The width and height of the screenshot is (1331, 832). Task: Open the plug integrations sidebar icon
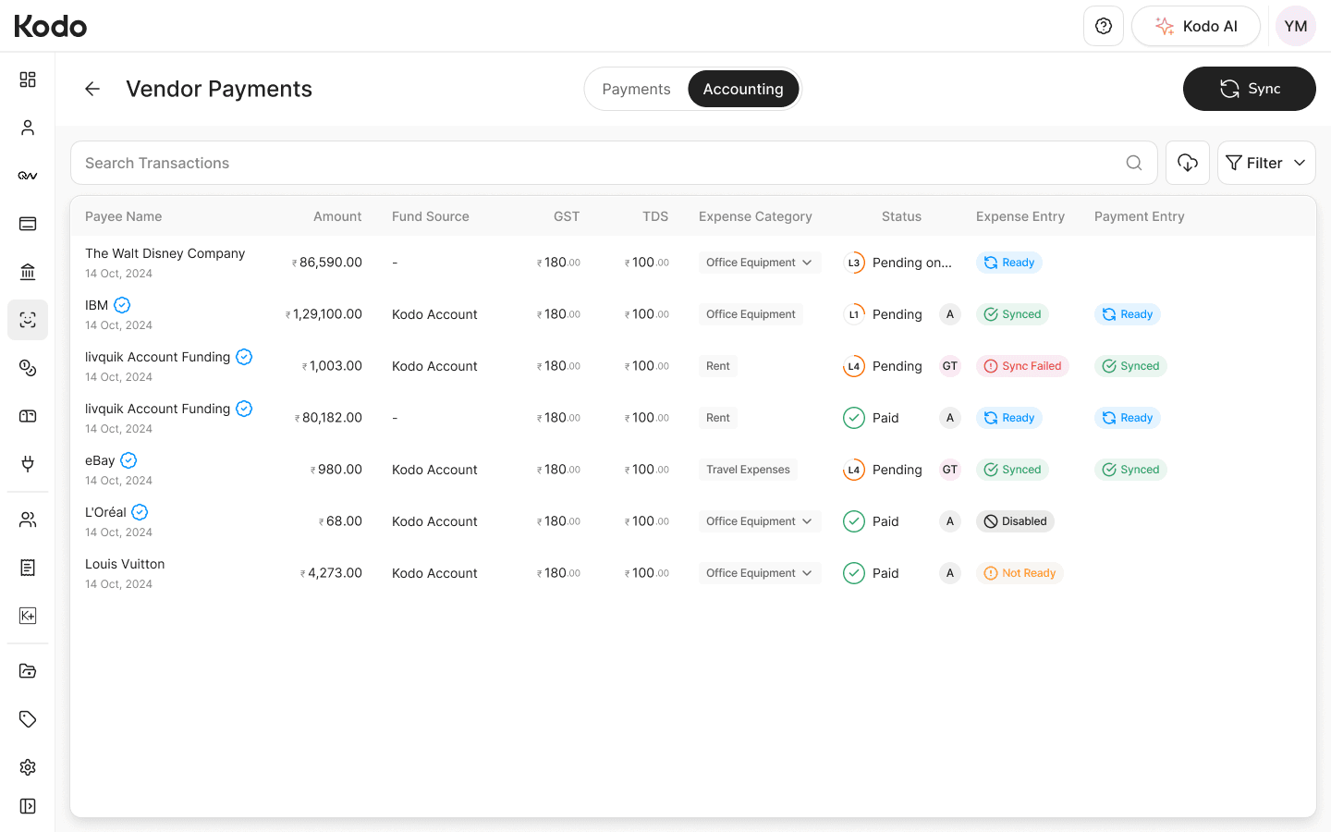[28, 464]
